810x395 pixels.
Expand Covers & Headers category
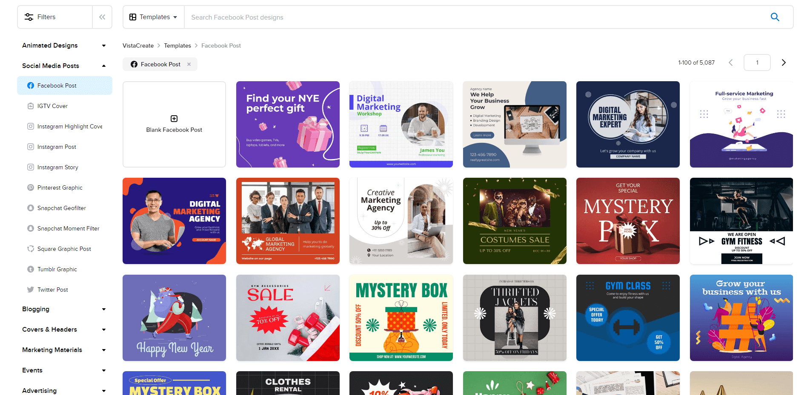pos(104,330)
